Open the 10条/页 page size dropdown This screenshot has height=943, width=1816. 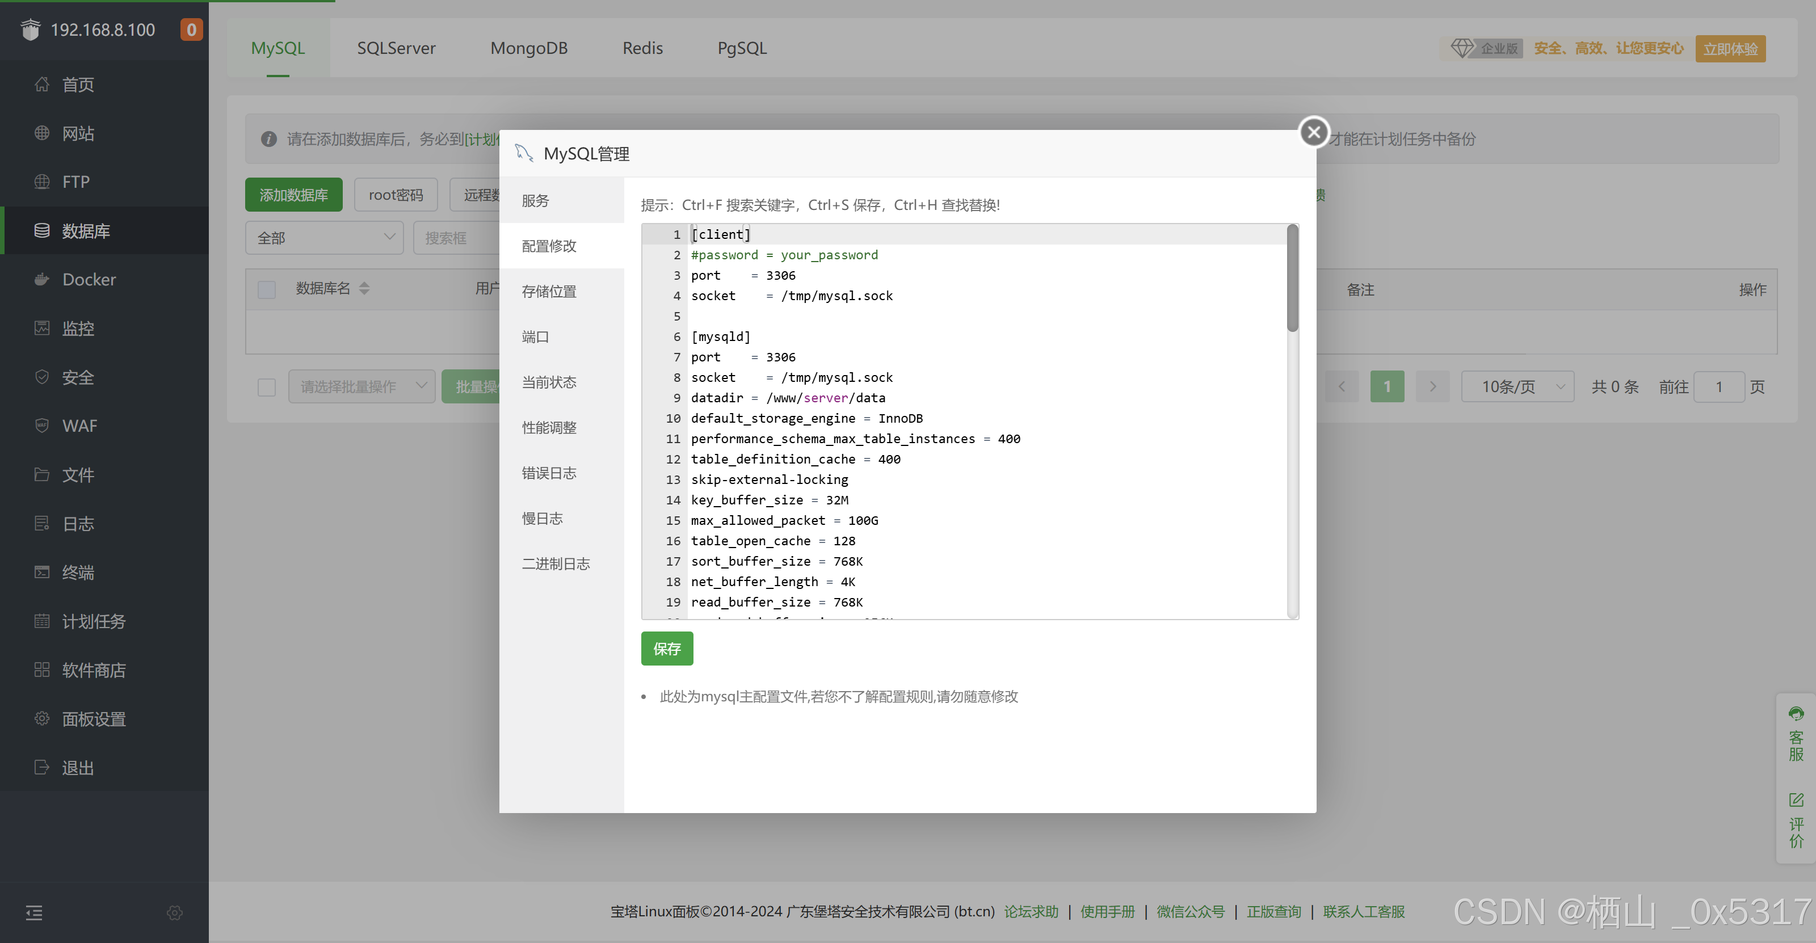1517,387
